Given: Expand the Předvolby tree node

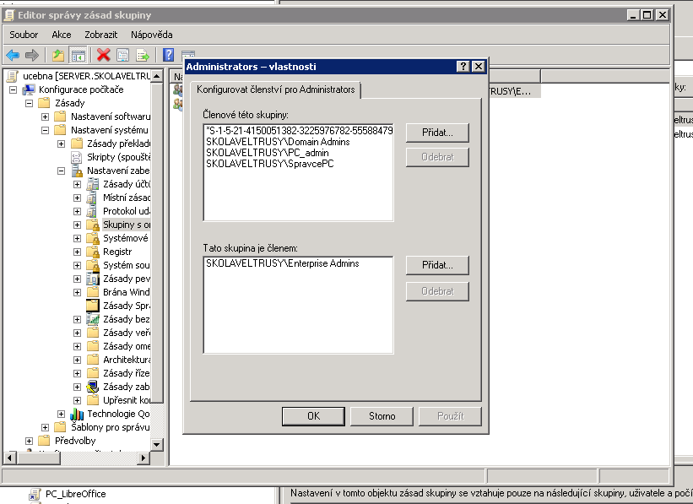Looking at the screenshot, I should 30,441.
